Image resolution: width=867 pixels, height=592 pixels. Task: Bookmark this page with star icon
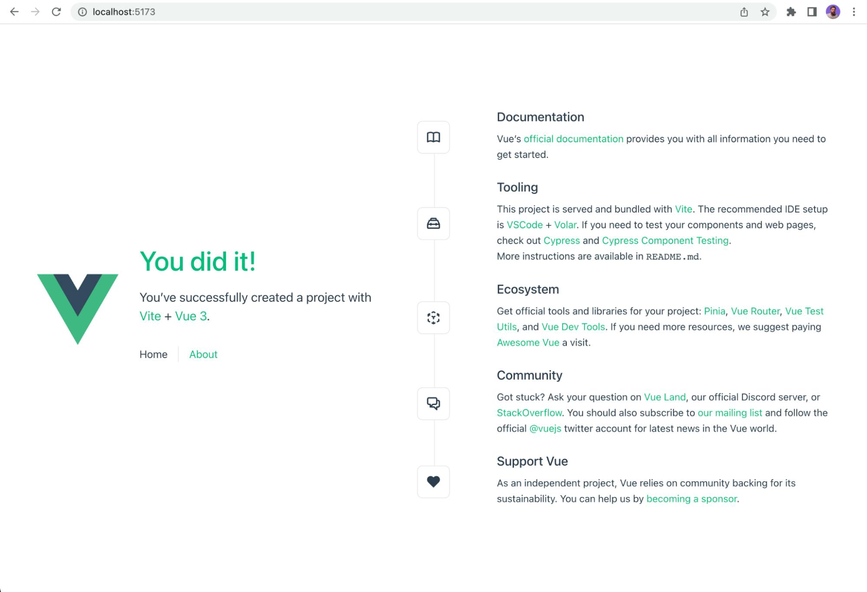click(x=765, y=12)
